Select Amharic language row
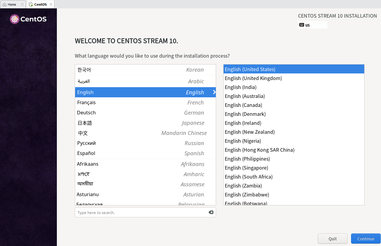Image resolution: width=381 pixels, height=246 pixels. (145, 174)
